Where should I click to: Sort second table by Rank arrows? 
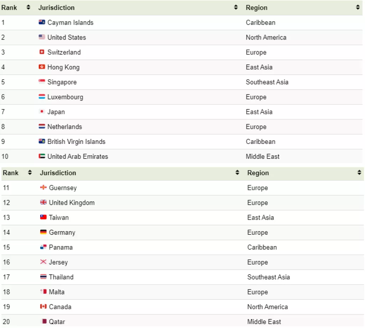pyautogui.click(x=30, y=173)
